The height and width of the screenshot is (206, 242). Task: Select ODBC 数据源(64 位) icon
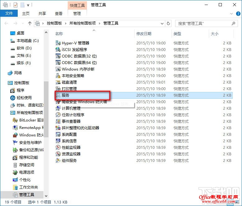click(58, 63)
